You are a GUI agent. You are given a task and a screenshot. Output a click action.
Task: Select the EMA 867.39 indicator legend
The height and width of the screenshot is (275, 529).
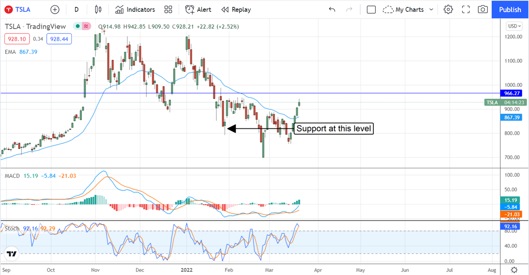point(21,52)
